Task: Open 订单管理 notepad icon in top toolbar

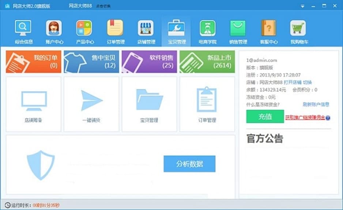Action: click(x=115, y=28)
